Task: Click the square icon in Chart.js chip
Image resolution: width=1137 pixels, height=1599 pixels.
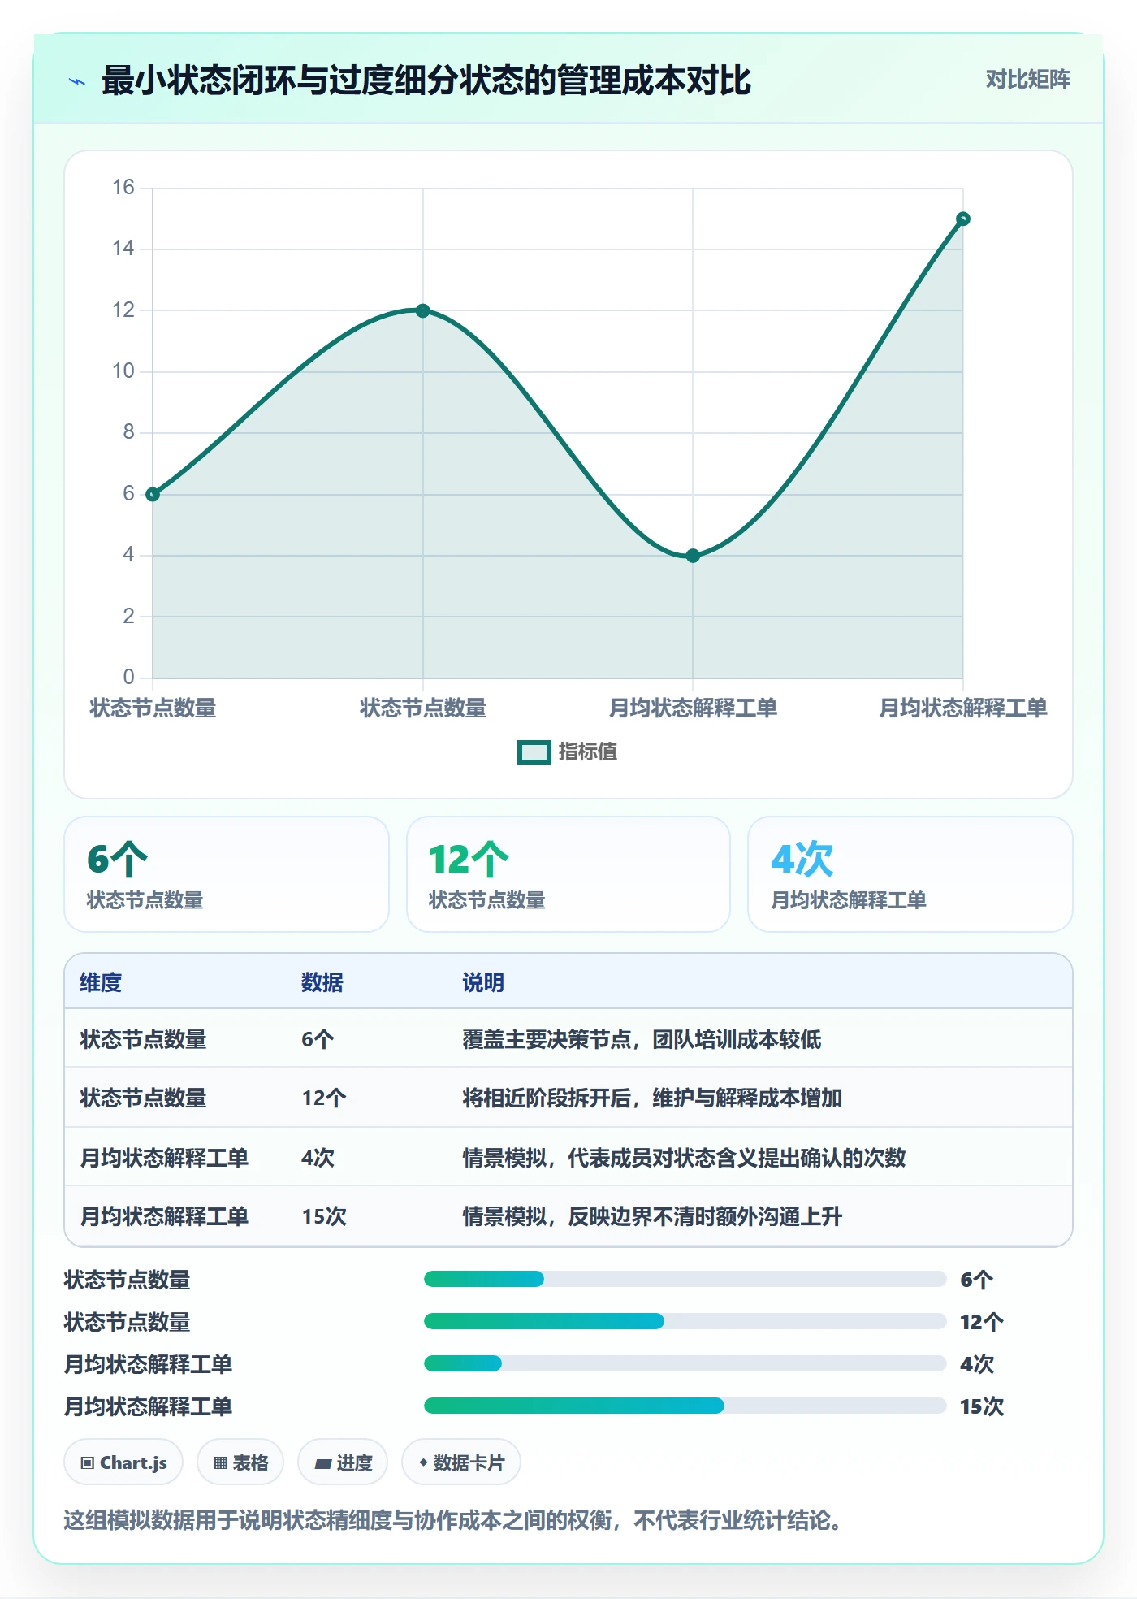Action: tap(88, 1463)
